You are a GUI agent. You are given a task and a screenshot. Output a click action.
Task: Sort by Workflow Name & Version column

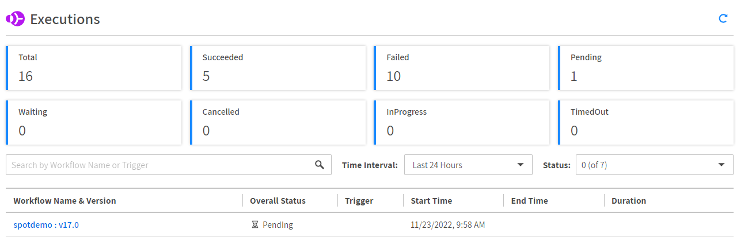pyautogui.click(x=64, y=201)
